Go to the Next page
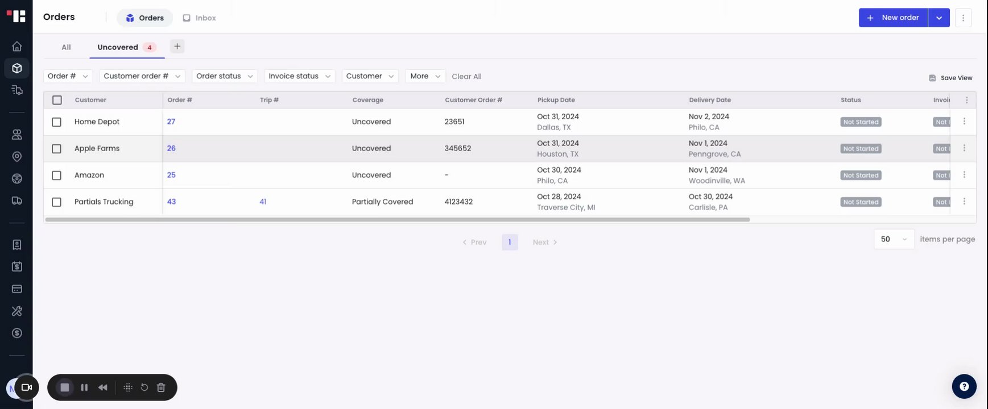The image size is (988, 409). (545, 242)
